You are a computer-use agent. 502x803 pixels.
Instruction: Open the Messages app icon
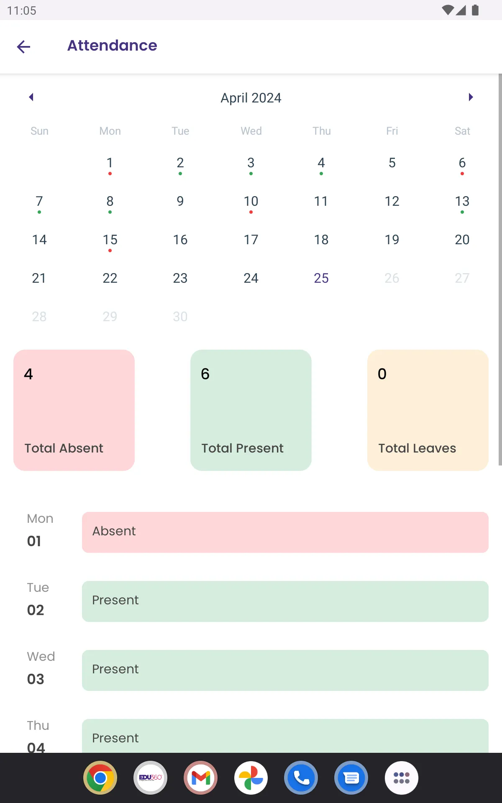[351, 778]
